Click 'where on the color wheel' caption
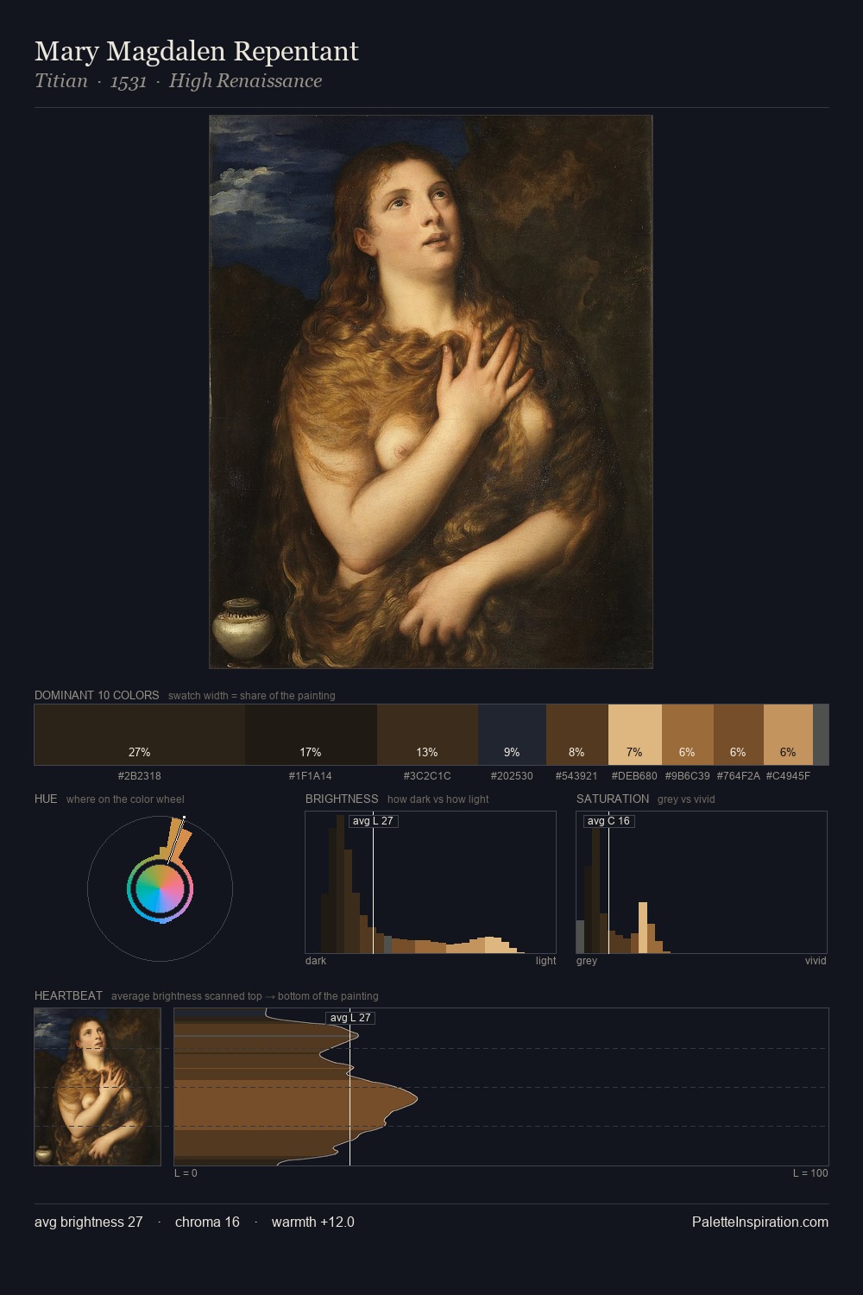 point(125,799)
